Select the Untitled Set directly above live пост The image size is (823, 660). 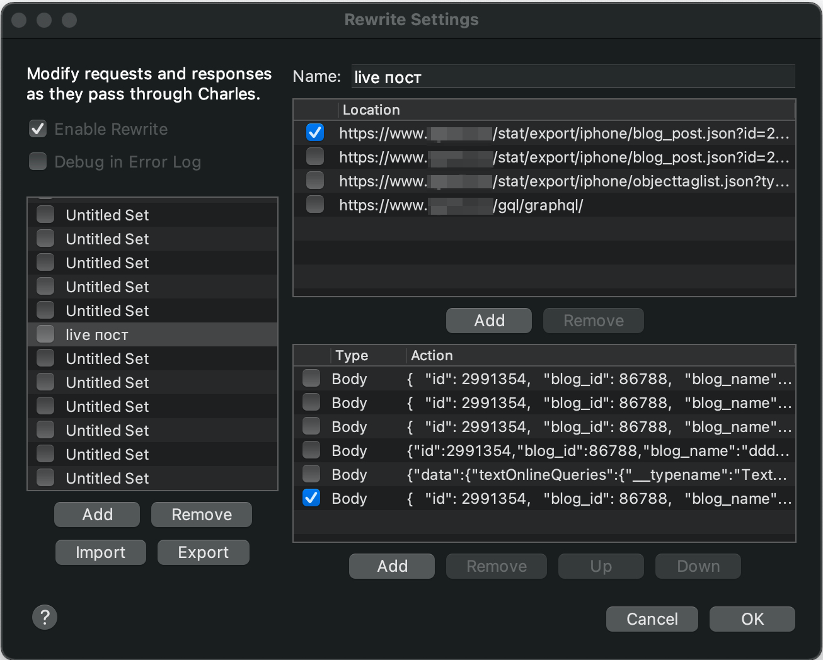click(x=153, y=310)
